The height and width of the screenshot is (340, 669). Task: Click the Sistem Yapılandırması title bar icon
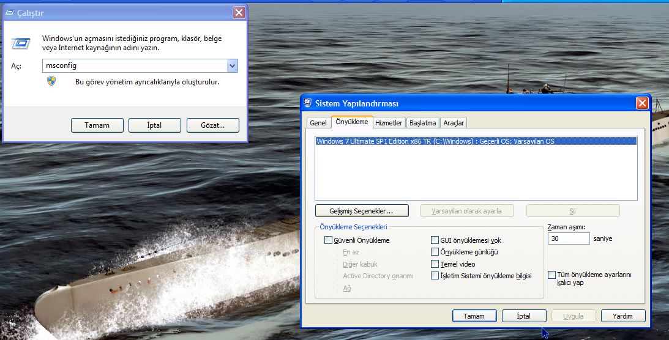pos(307,103)
